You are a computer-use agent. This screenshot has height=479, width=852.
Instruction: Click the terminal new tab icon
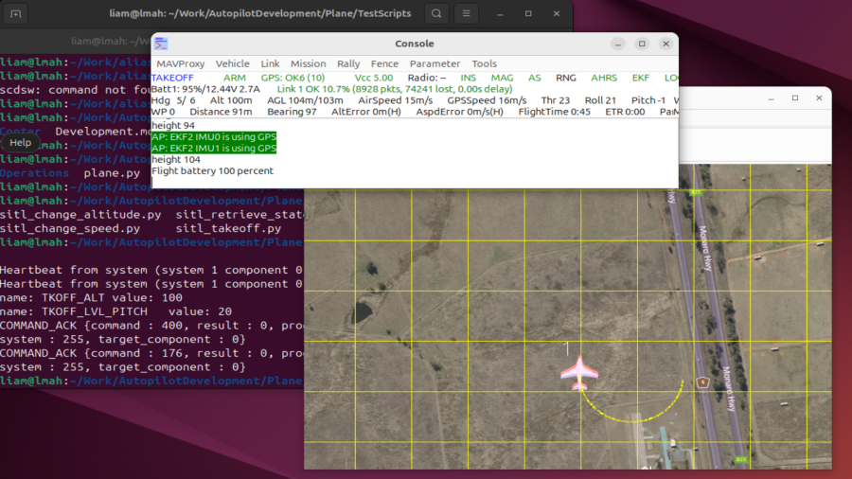pyautogui.click(x=15, y=13)
